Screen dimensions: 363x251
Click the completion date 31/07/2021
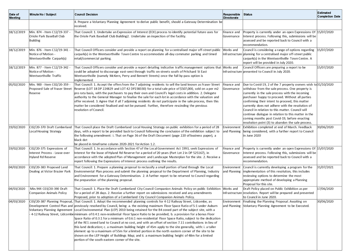pos(325,168)
